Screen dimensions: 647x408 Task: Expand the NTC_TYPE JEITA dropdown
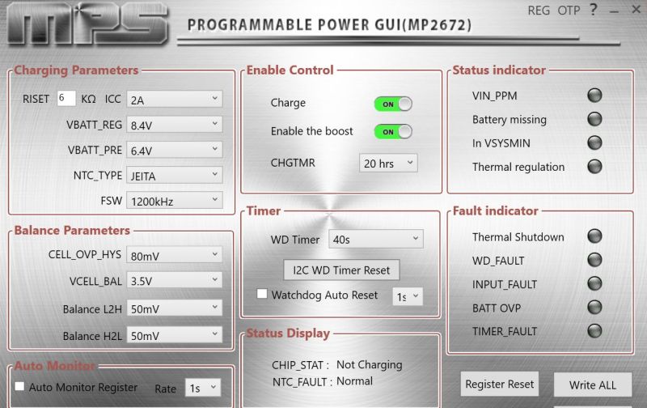[x=174, y=176]
